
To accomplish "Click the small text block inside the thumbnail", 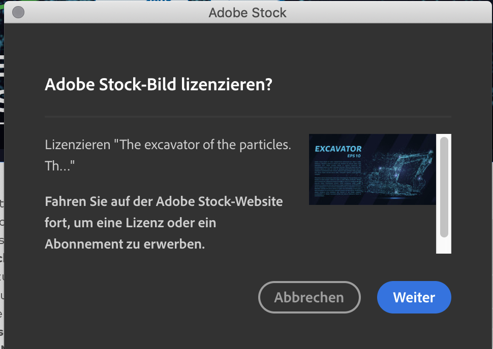I will click(337, 178).
